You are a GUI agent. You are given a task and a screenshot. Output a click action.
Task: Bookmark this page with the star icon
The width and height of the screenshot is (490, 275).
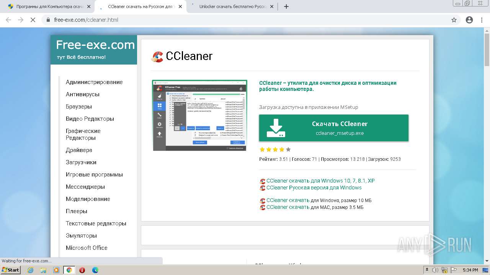coord(454,20)
